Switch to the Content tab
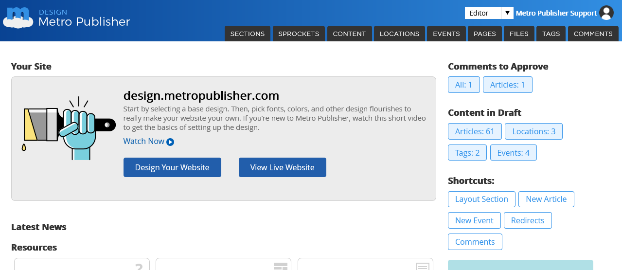Image resolution: width=622 pixels, height=270 pixels. click(349, 34)
